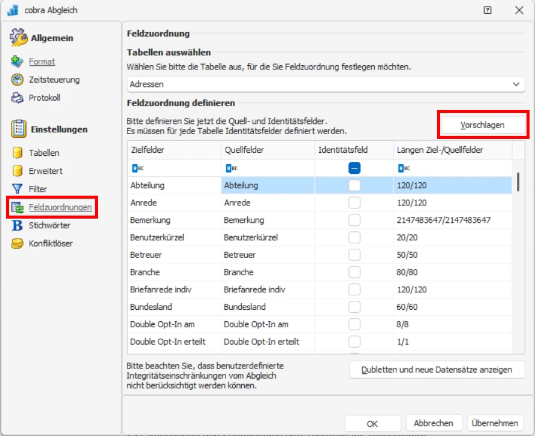Check Identitätsfeld for Bemerkung

[x=354, y=220]
